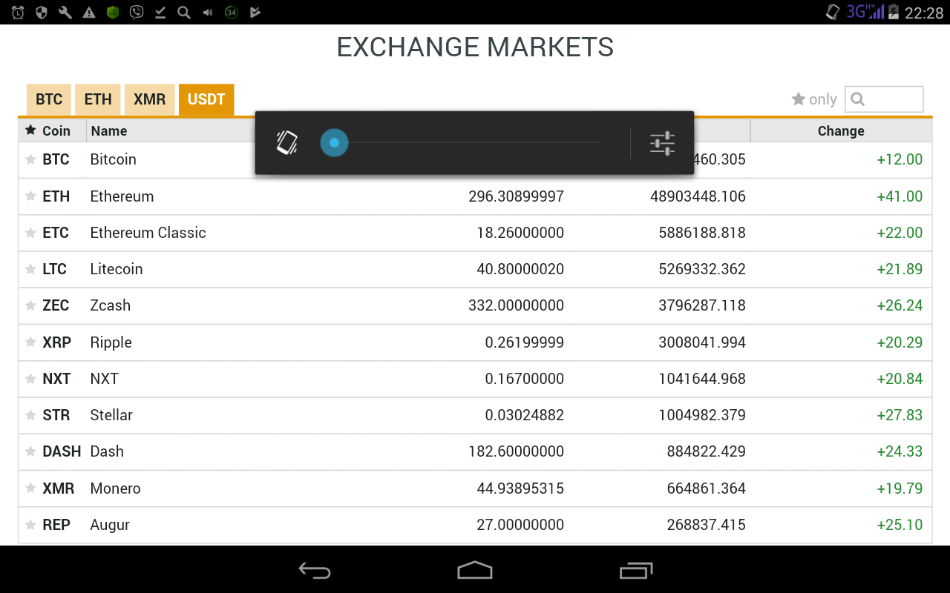Toggle the XMR Monero row favorite star

(30, 488)
